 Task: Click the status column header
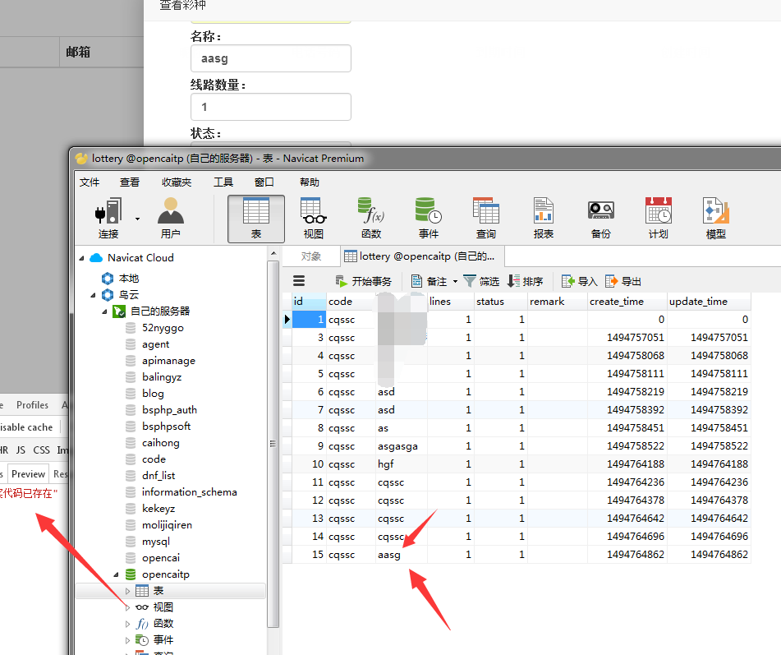coord(501,301)
